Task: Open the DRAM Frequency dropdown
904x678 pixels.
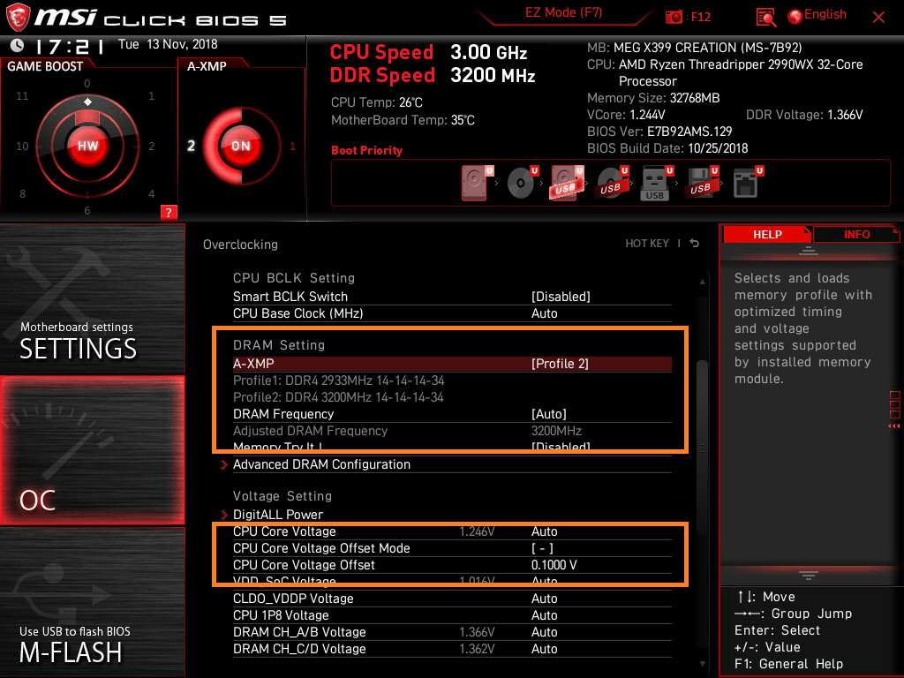Action: point(452,414)
